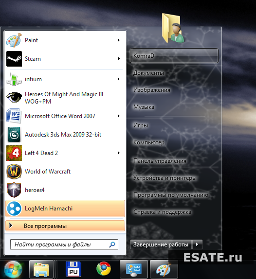The width and height of the screenshot is (256, 279).
Task: Click the user account picture
Action: point(173,29)
